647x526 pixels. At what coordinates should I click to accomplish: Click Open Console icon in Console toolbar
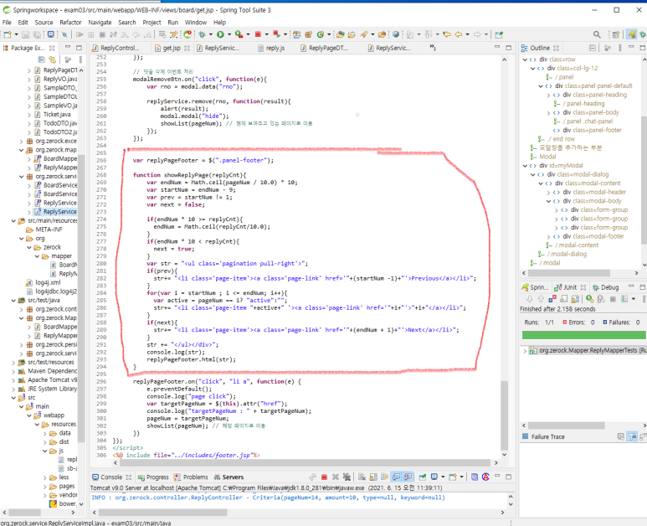click(453, 477)
